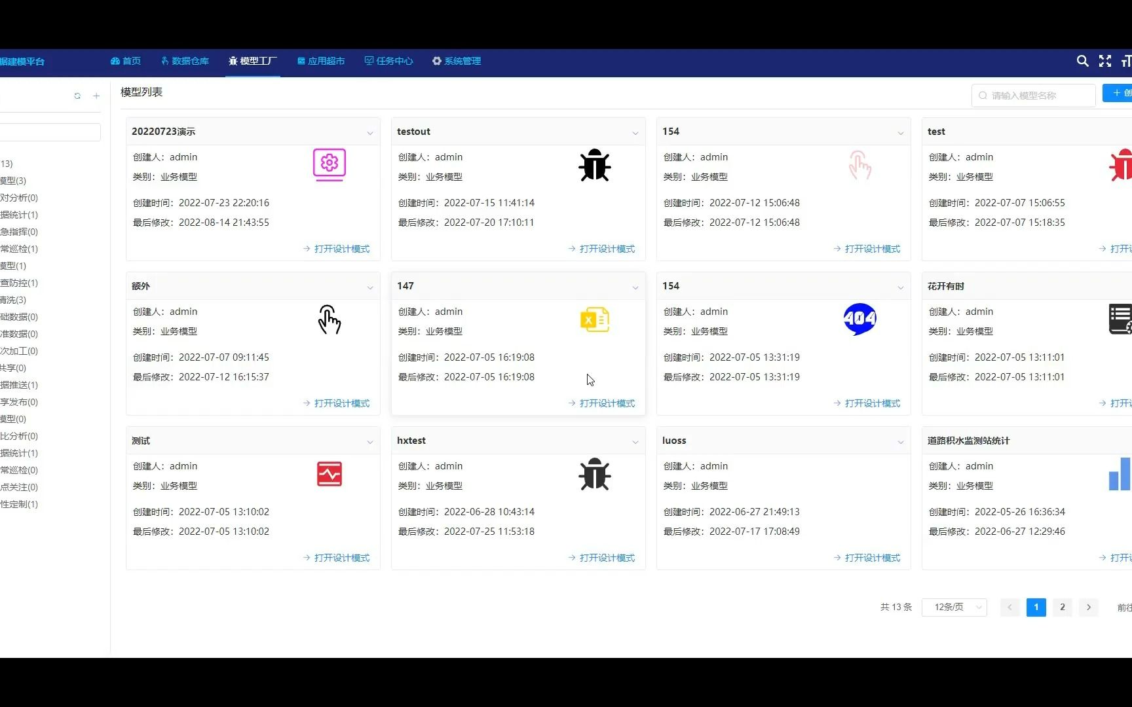Select 性定制(1) in sidebar tree
Screen dimensions: 1132x707
click(19, 504)
